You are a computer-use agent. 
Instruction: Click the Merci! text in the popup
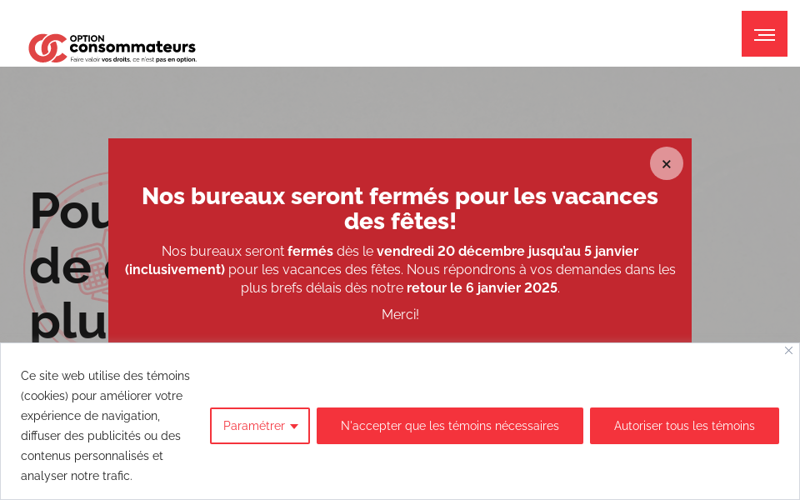pyautogui.click(x=400, y=314)
